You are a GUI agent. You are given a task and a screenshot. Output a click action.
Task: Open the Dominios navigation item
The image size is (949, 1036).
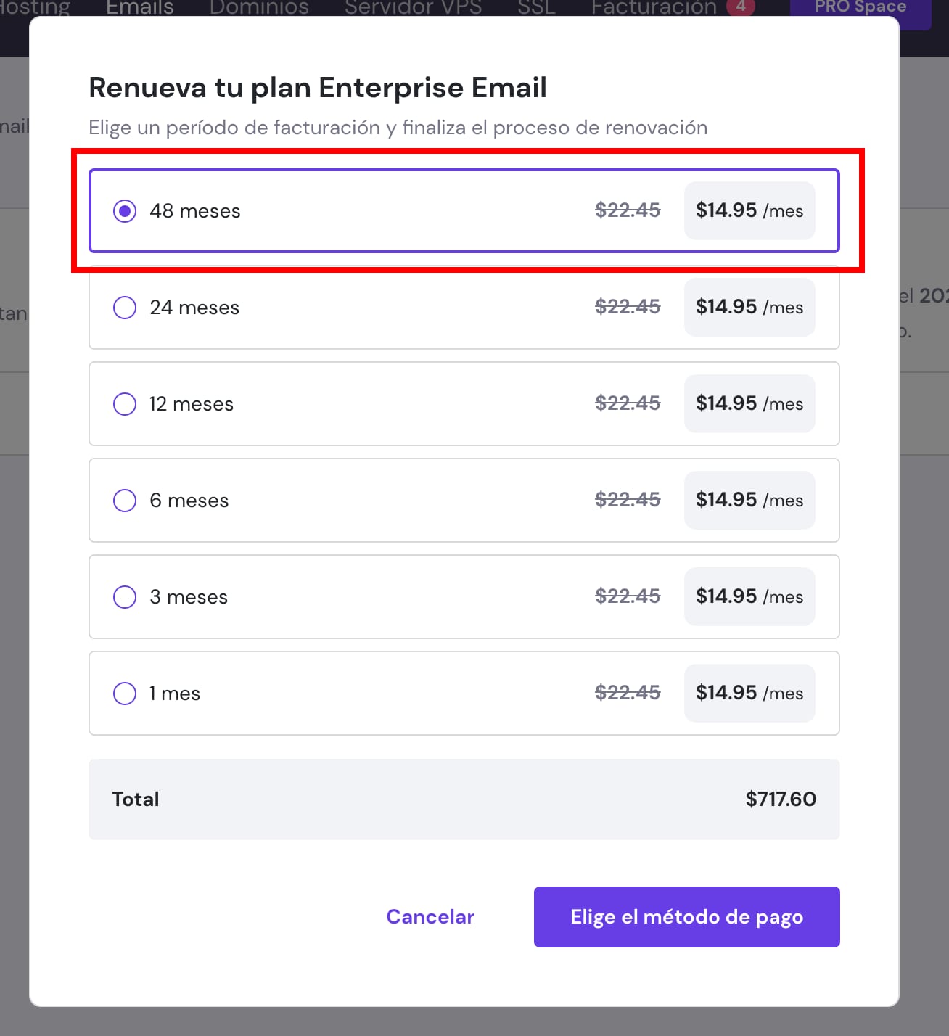(259, 7)
